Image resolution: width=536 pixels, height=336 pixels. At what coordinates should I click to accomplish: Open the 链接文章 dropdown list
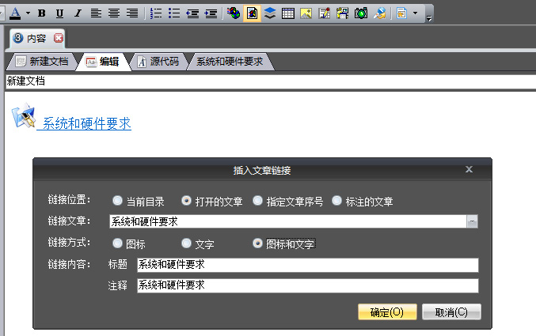[473, 222]
